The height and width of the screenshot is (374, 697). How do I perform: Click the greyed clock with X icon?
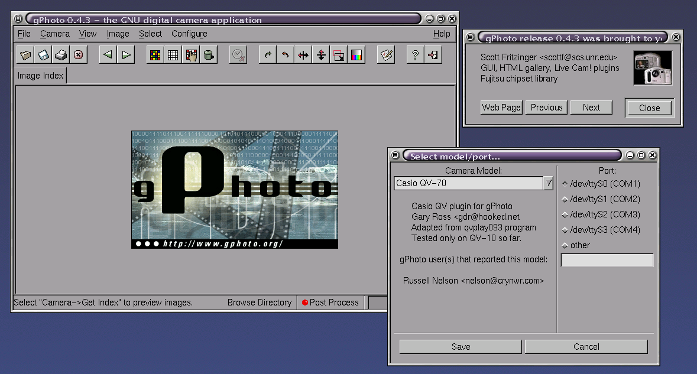[238, 55]
